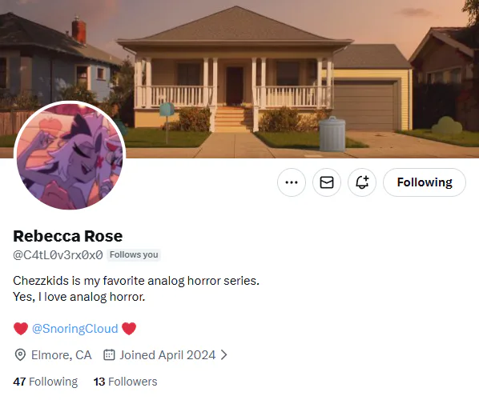View the 47 Following list
The height and width of the screenshot is (400, 479).
pos(46,382)
